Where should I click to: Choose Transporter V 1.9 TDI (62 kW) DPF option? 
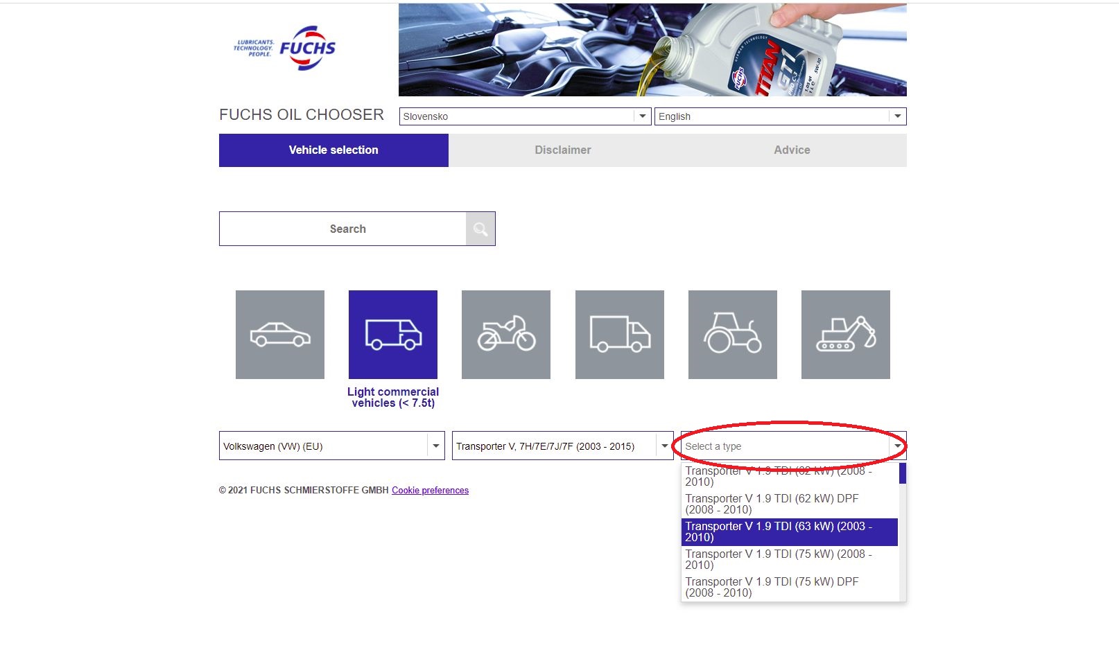click(790, 504)
